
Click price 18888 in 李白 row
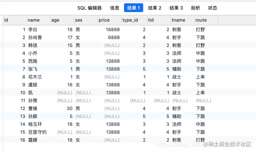113,29
